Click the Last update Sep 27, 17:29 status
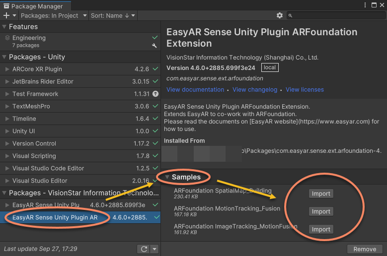Viewport: 387px width, 256px height. pos(40,249)
